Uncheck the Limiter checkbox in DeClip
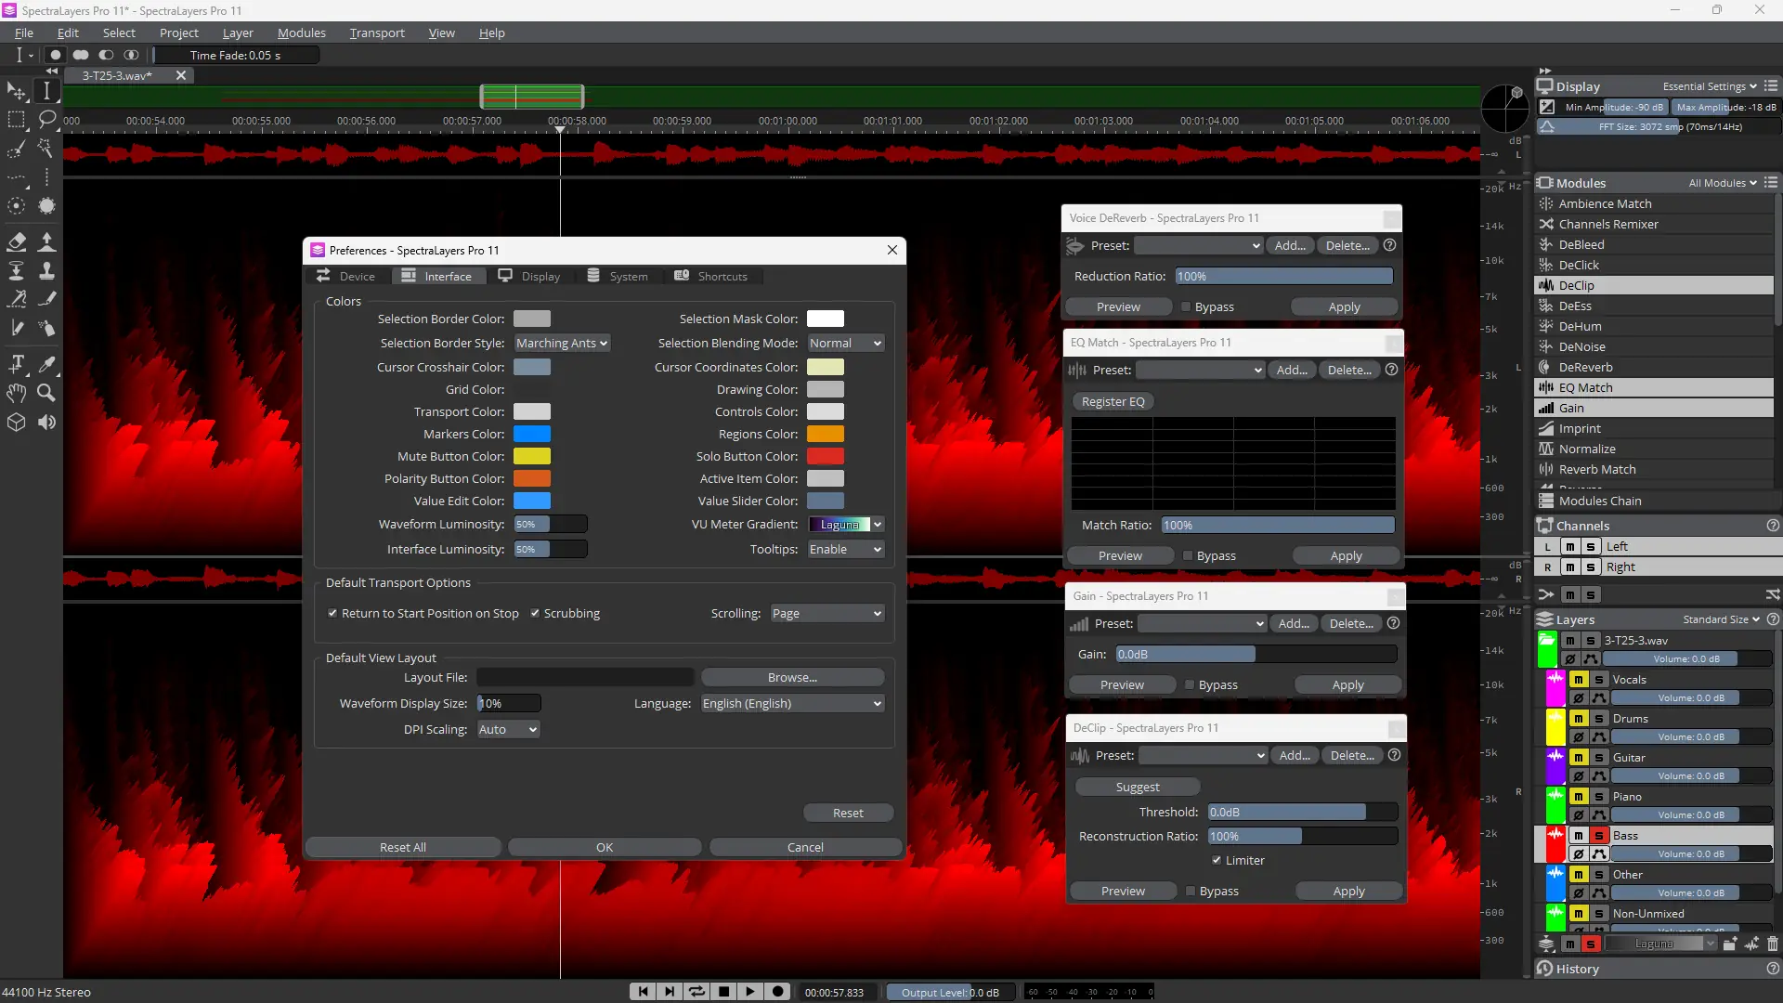 (x=1217, y=861)
